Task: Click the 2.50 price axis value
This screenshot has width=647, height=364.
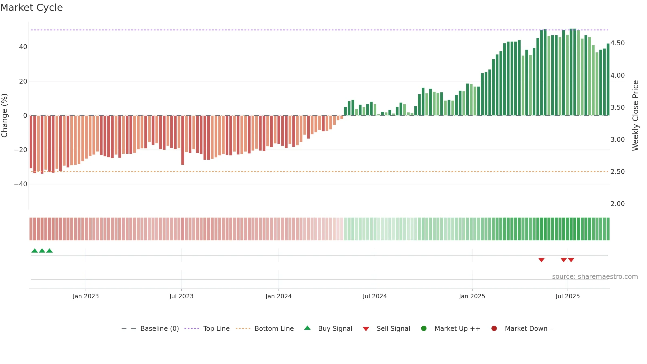Action: (618, 172)
